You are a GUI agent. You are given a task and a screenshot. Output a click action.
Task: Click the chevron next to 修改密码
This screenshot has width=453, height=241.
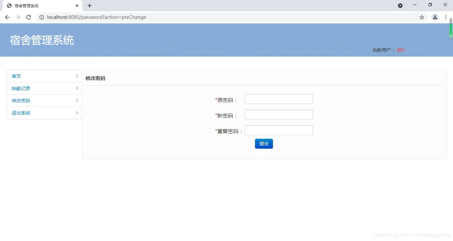coord(77,101)
